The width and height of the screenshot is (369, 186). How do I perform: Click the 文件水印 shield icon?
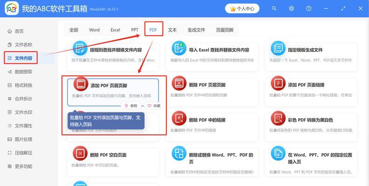point(10,112)
